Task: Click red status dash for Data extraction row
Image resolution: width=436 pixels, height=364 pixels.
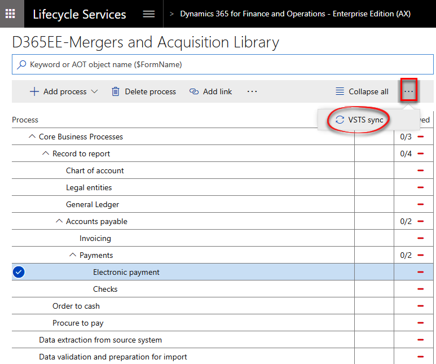Action: (420, 340)
